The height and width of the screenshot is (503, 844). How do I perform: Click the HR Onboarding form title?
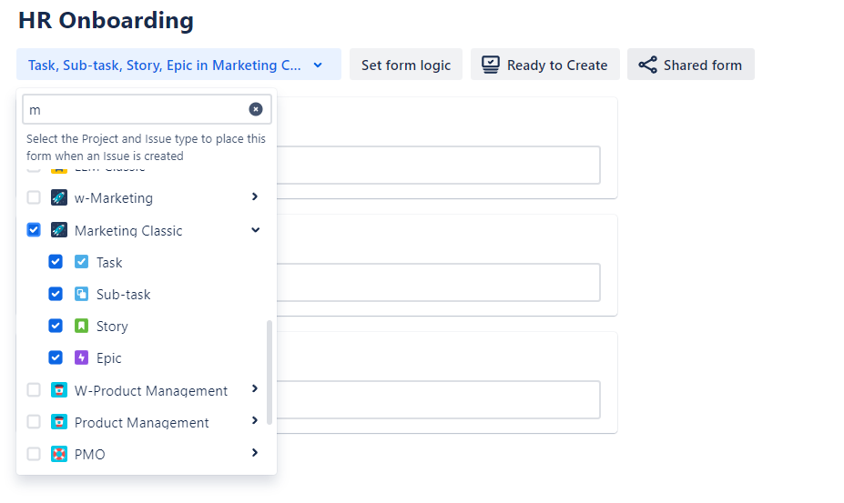point(106,20)
